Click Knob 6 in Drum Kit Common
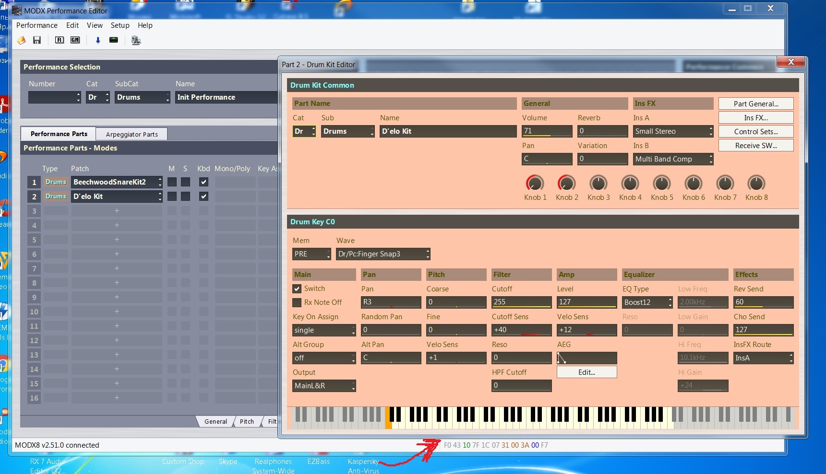This screenshot has height=474, width=826. tap(693, 183)
